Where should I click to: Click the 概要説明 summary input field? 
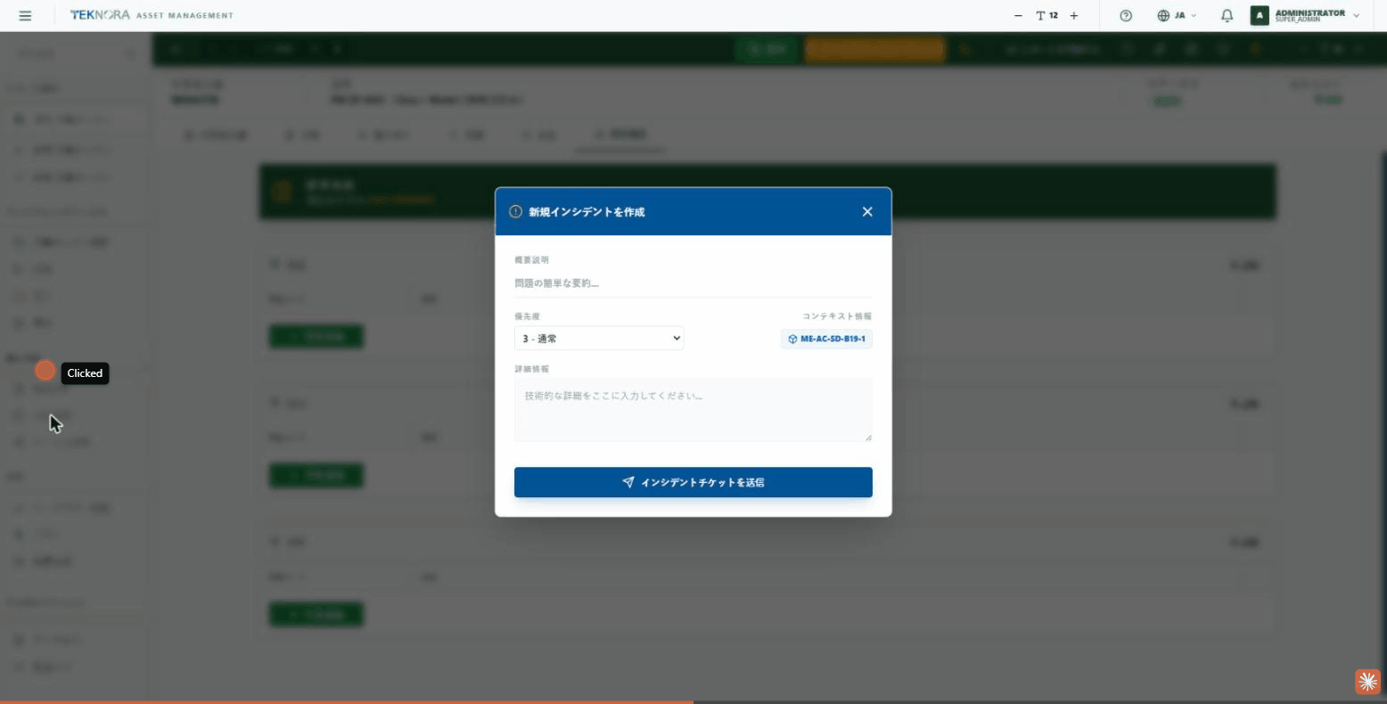pyautogui.click(x=693, y=283)
